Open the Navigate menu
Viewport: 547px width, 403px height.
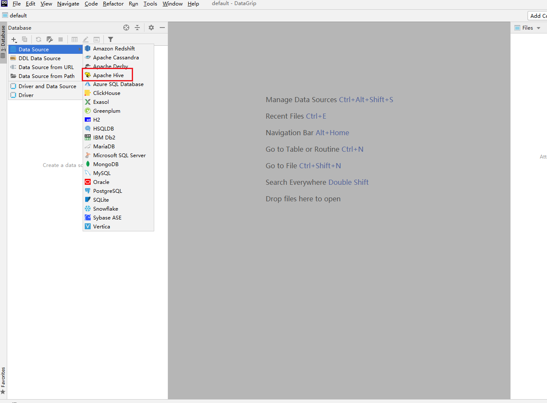(68, 4)
